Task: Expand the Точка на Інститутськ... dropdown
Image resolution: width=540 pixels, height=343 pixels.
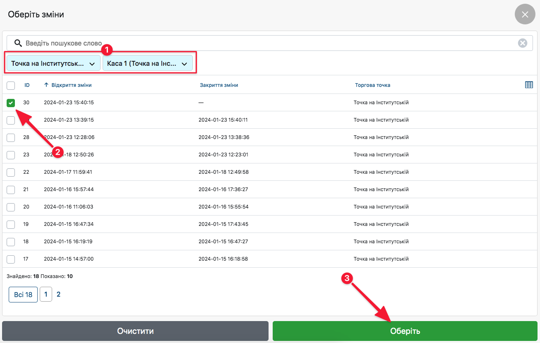Action: click(x=53, y=64)
